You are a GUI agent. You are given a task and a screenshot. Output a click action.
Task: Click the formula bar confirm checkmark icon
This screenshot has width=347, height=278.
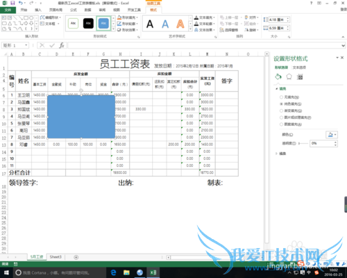point(52,45)
